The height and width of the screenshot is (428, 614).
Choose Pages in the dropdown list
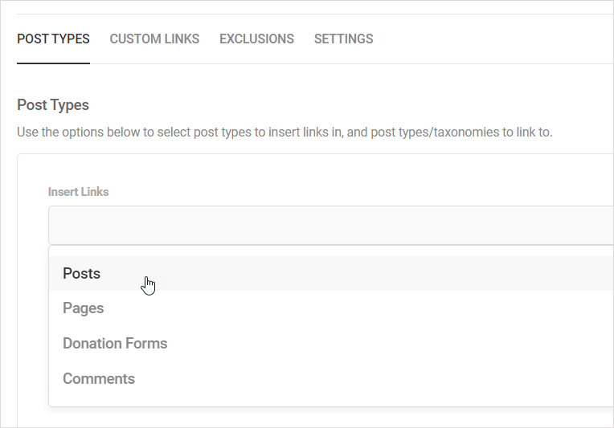click(331, 308)
